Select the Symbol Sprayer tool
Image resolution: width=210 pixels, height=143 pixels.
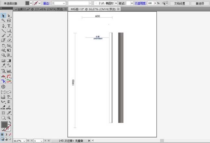click(3, 71)
